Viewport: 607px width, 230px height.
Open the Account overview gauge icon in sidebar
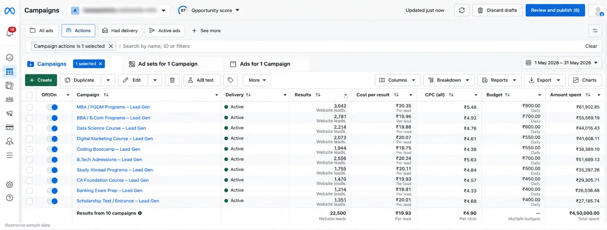point(9,57)
